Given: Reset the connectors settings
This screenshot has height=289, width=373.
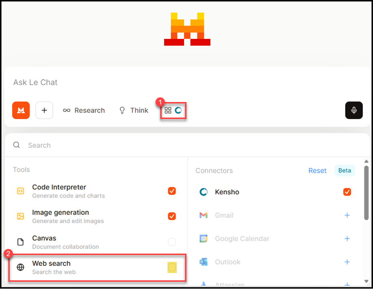Looking at the screenshot, I should tap(317, 170).
